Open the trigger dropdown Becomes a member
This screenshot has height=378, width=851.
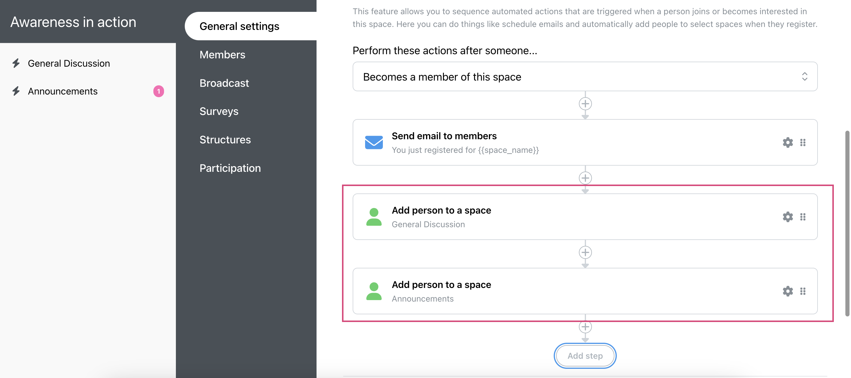click(x=585, y=77)
